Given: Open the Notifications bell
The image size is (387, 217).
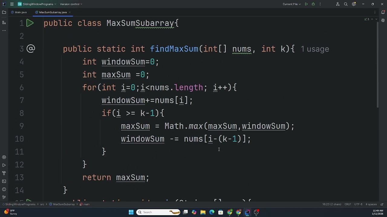Looking at the screenshot, I should click(383, 12).
